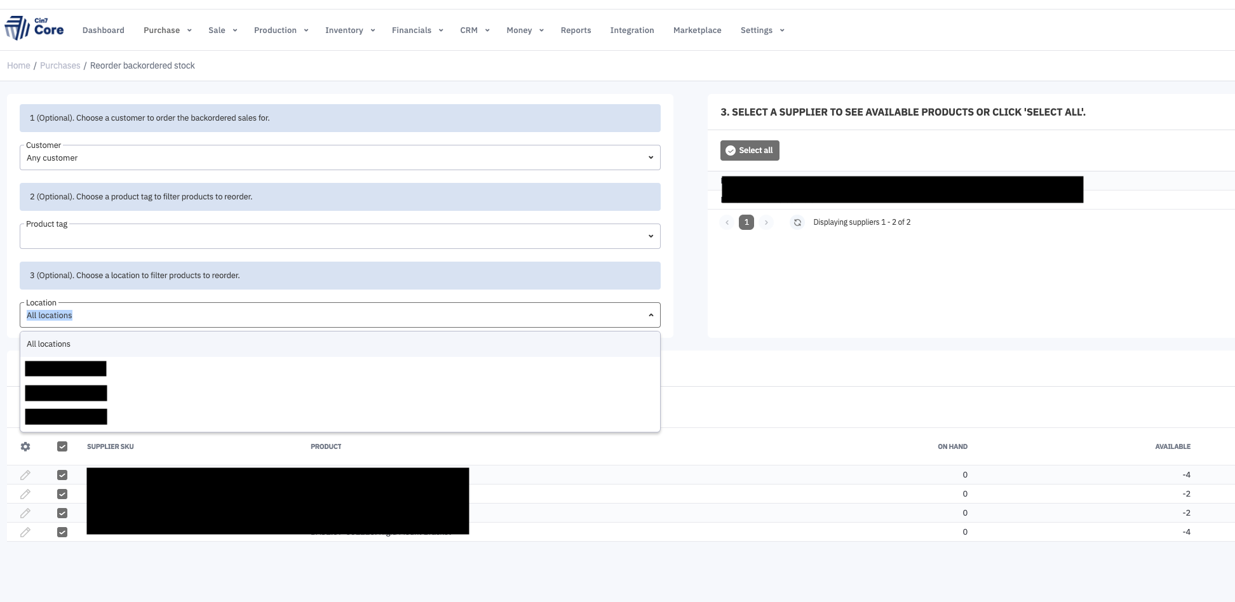The width and height of the screenshot is (1235, 602).
Task: Collapse the Location dropdown
Action: 651,315
